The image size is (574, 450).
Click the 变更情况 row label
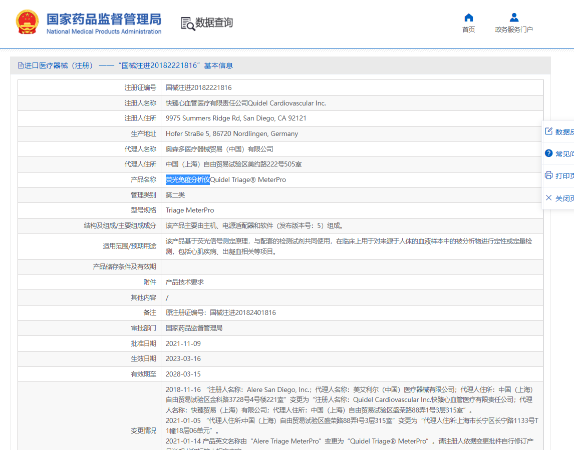[143, 431]
